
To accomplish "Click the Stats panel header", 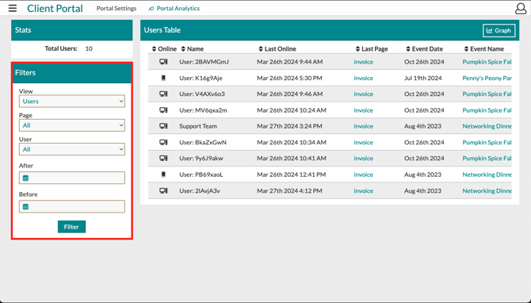I will [x=72, y=30].
